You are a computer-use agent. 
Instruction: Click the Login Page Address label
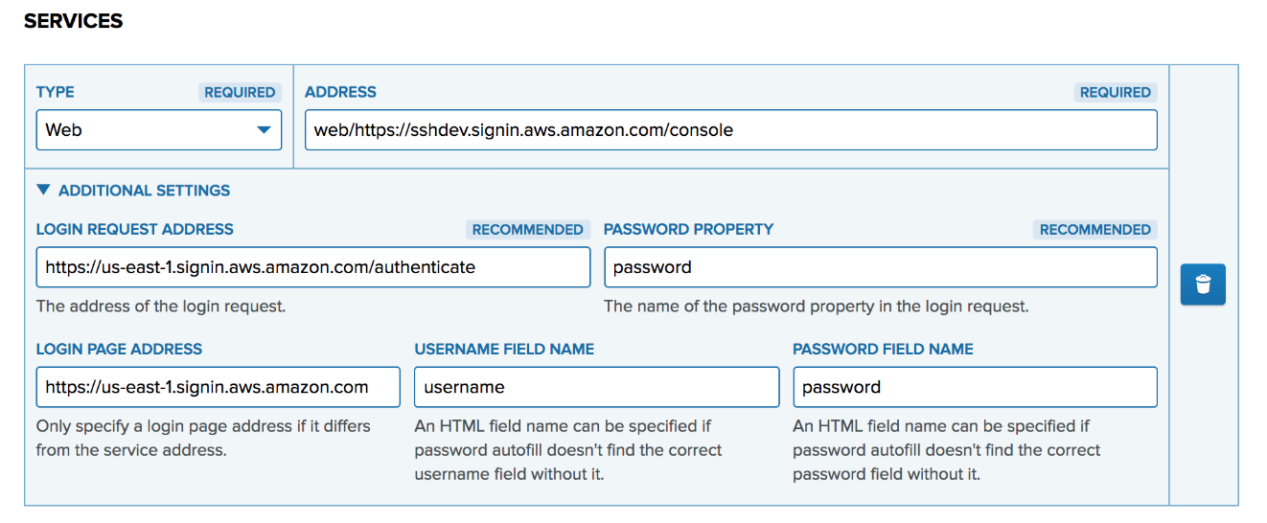pos(120,349)
